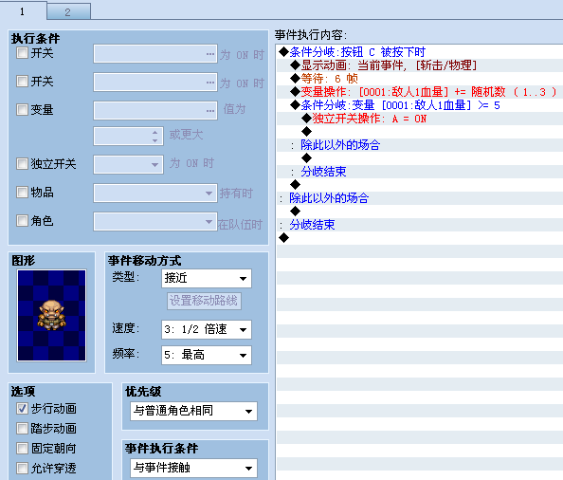Uncheck the 步行动画 option

pos(22,409)
